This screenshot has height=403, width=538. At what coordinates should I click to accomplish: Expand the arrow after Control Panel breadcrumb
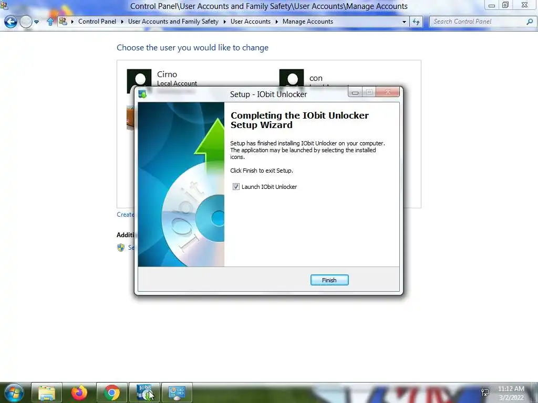(122, 22)
